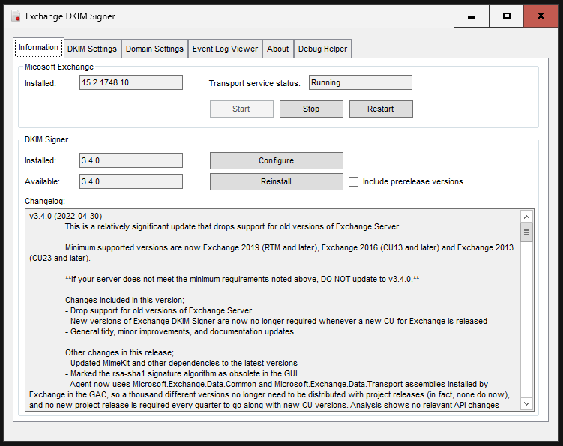Open the DKIM Settings tab
Screen dimensions: 563x446
click(x=92, y=49)
